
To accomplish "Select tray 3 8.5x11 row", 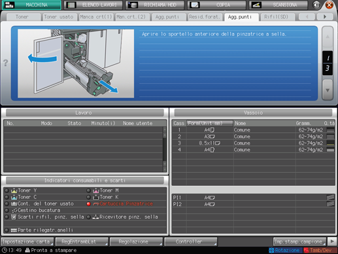I will point(254,143).
